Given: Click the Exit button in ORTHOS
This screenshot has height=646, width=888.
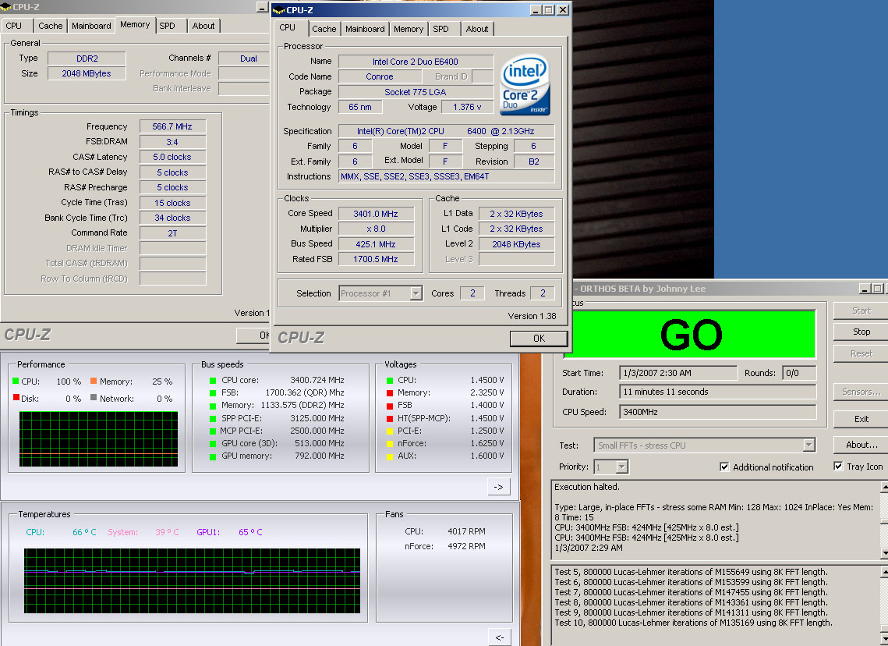Looking at the screenshot, I should [861, 419].
